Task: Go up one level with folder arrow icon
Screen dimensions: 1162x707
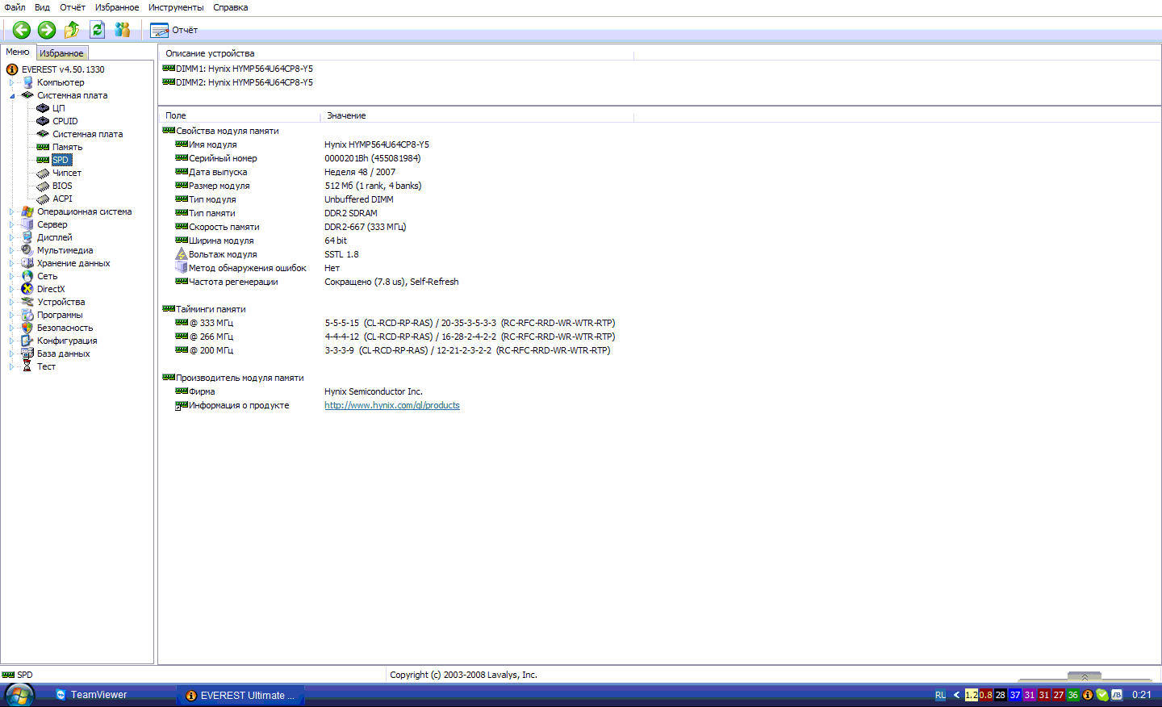Action: (x=72, y=30)
